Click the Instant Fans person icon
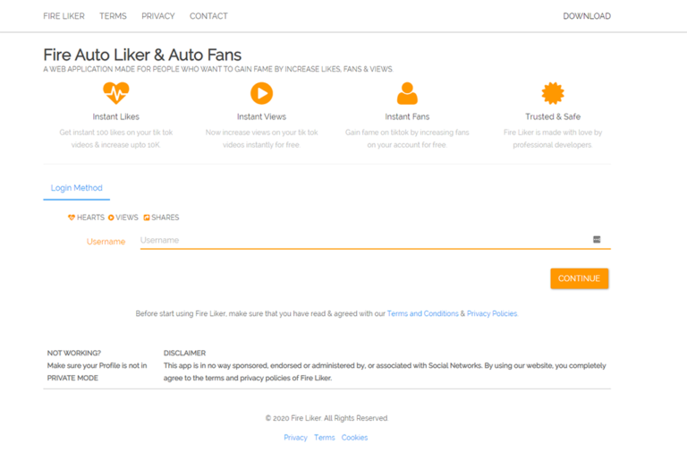The image size is (687, 461). pos(407,92)
